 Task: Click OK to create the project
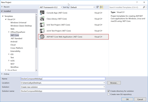coord(127,99)
